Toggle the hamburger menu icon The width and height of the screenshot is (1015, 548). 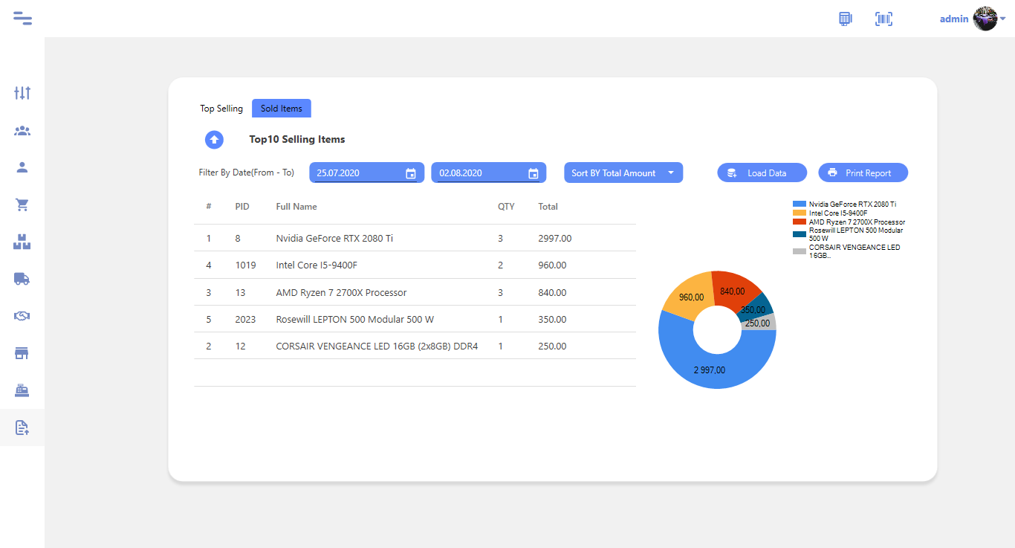(22, 19)
